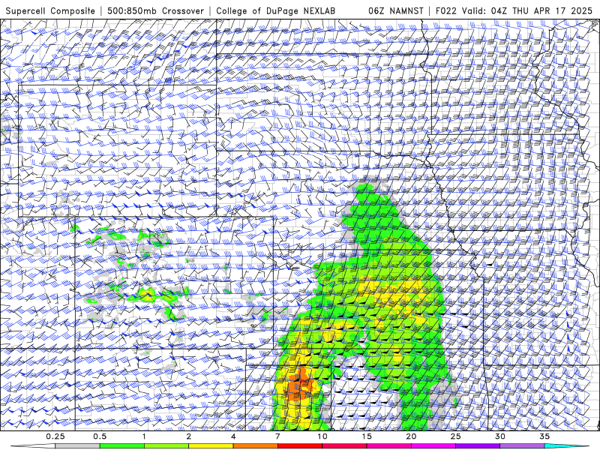Click the 0.5 legend value
Screen dimensions: 600x450
(100, 436)
